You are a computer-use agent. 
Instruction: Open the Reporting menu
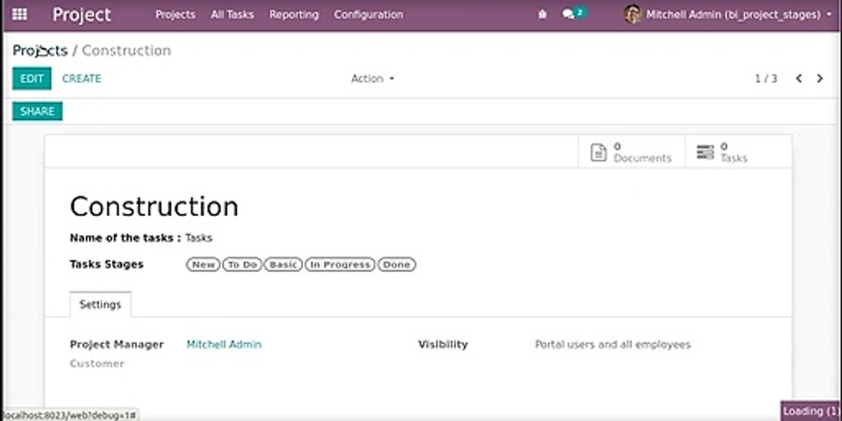(294, 15)
